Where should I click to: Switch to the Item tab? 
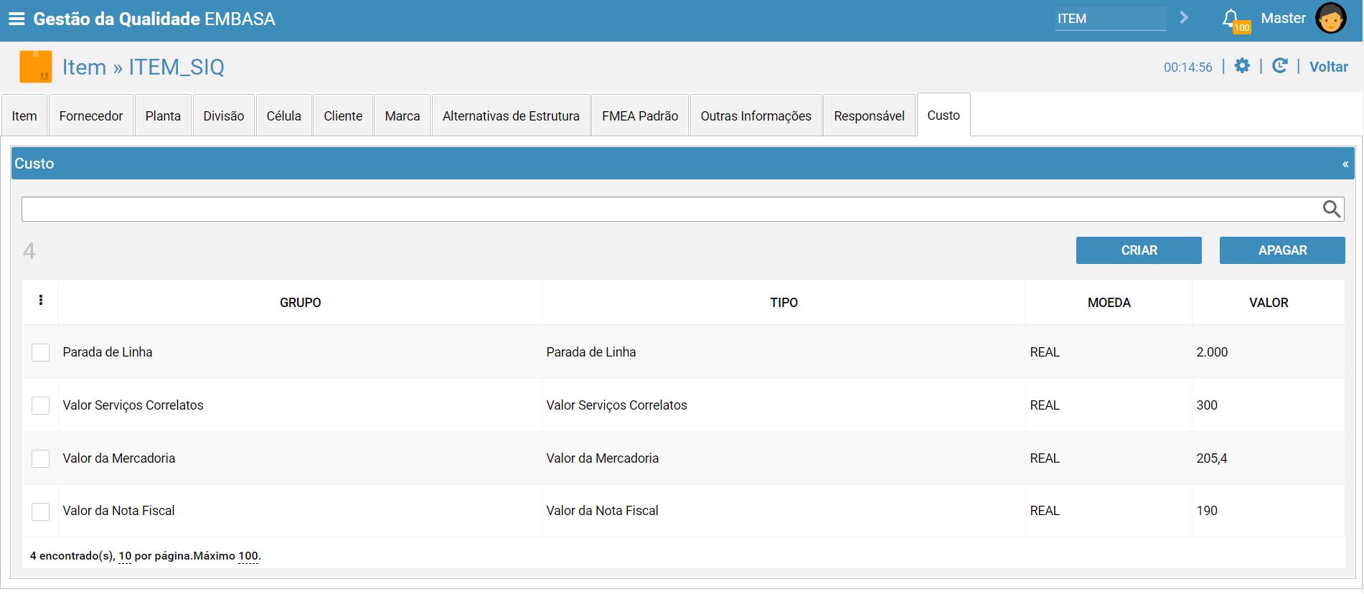[x=24, y=115]
